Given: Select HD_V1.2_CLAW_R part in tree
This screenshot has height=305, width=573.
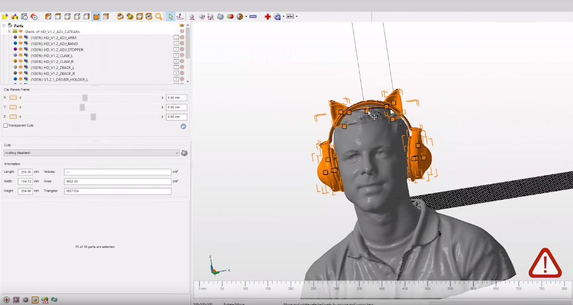Looking at the screenshot, I should (x=52, y=62).
